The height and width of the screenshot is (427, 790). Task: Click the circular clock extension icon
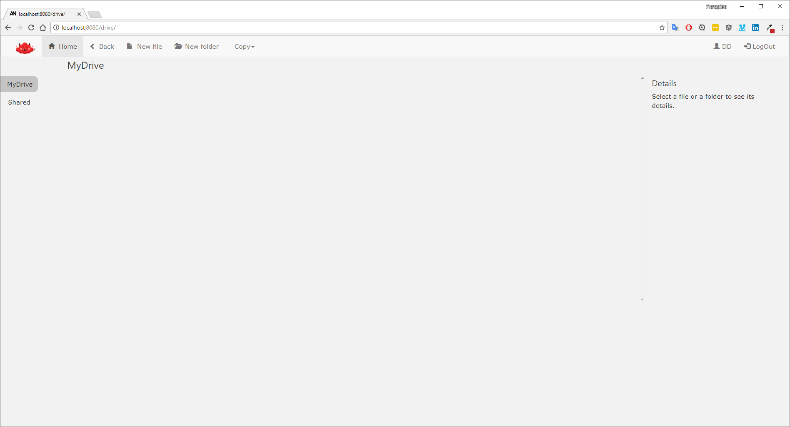pos(702,27)
